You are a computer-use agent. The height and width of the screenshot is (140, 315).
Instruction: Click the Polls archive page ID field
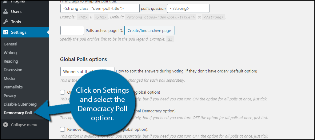point(72,30)
